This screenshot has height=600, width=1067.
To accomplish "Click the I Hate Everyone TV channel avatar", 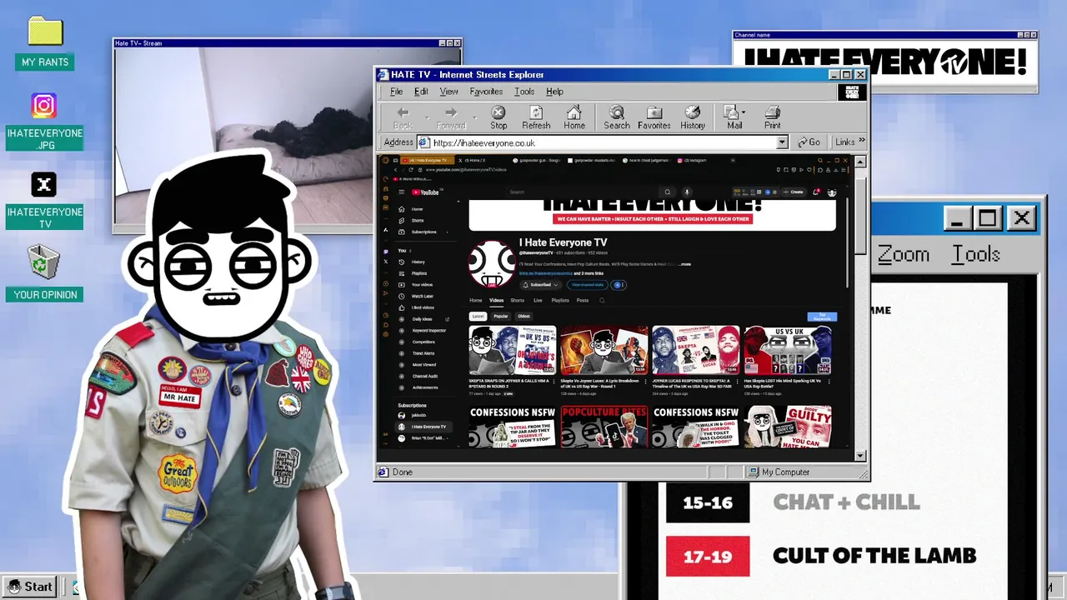I will [491, 264].
